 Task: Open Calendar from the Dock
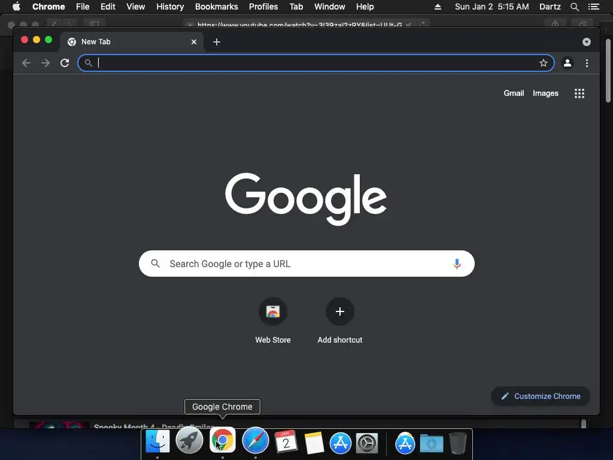point(286,442)
